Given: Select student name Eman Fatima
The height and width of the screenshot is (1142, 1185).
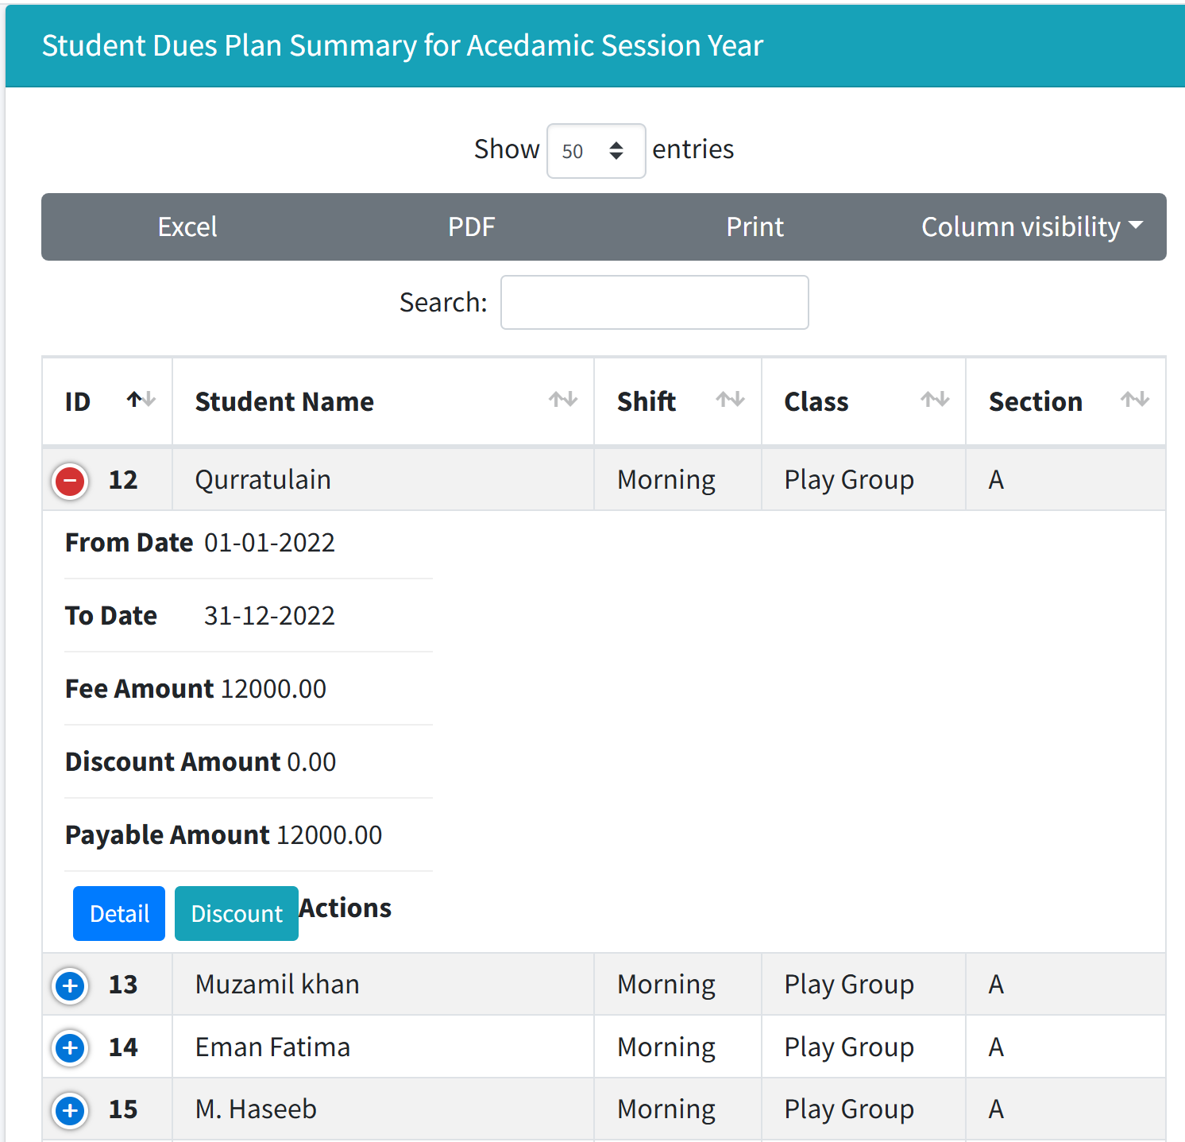Looking at the screenshot, I should coord(272,1047).
